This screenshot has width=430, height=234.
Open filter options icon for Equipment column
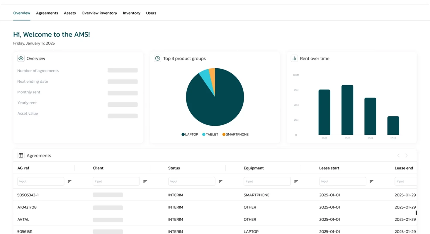pyautogui.click(x=296, y=181)
